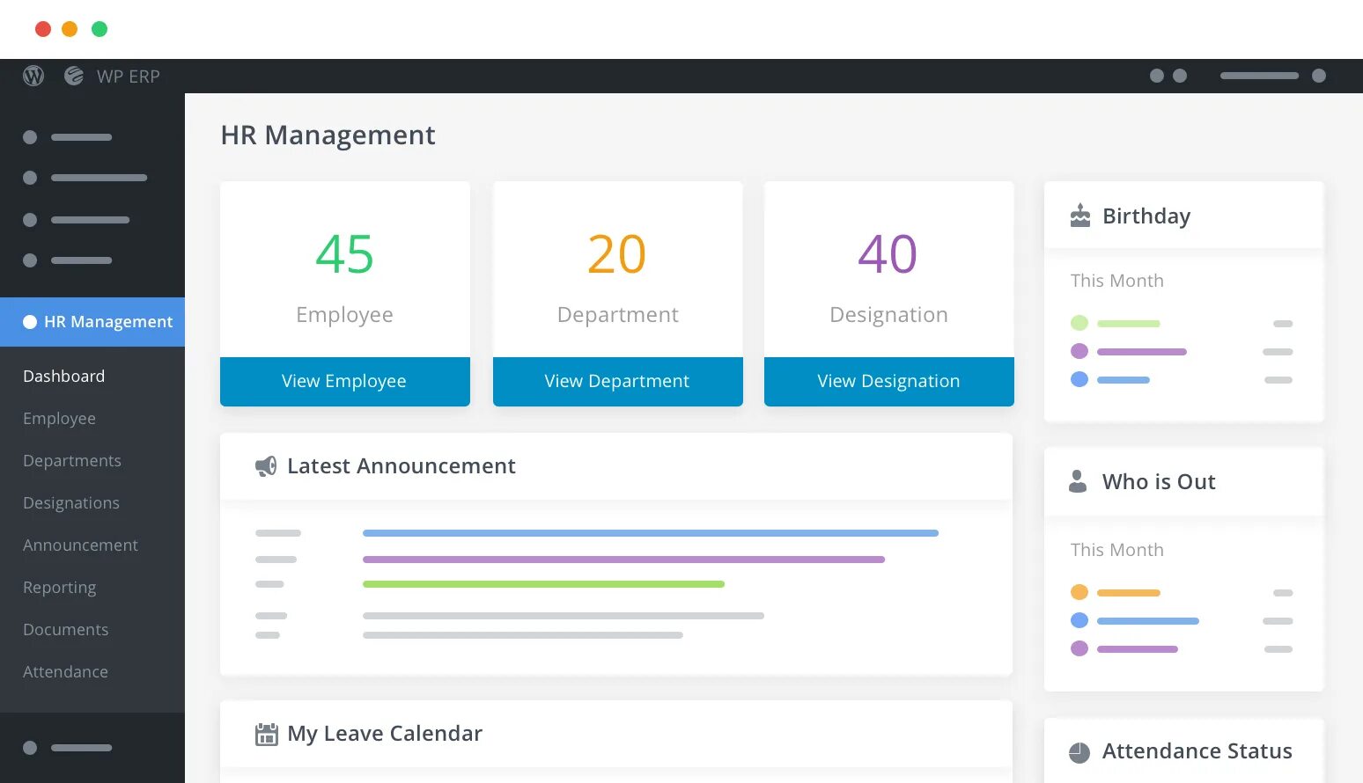Image resolution: width=1363 pixels, height=783 pixels.
Task: Select Announcement from sidebar menu
Action: (81, 545)
